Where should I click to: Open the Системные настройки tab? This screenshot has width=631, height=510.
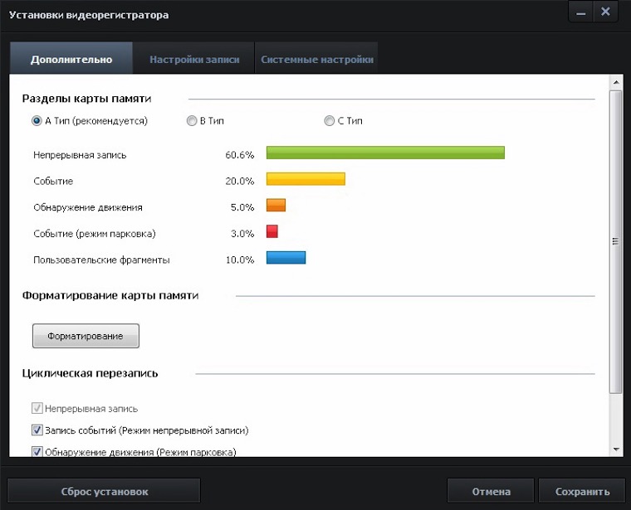[316, 60]
